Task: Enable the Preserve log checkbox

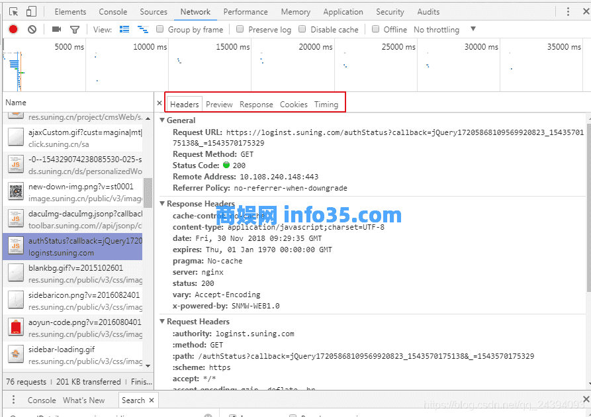Action: pyautogui.click(x=240, y=29)
